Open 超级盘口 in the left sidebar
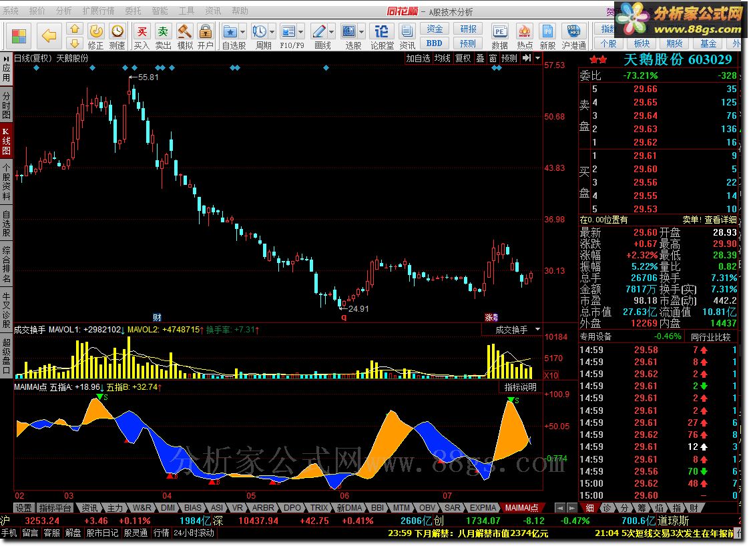This screenshot has height=546, width=749. [x=6, y=356]
